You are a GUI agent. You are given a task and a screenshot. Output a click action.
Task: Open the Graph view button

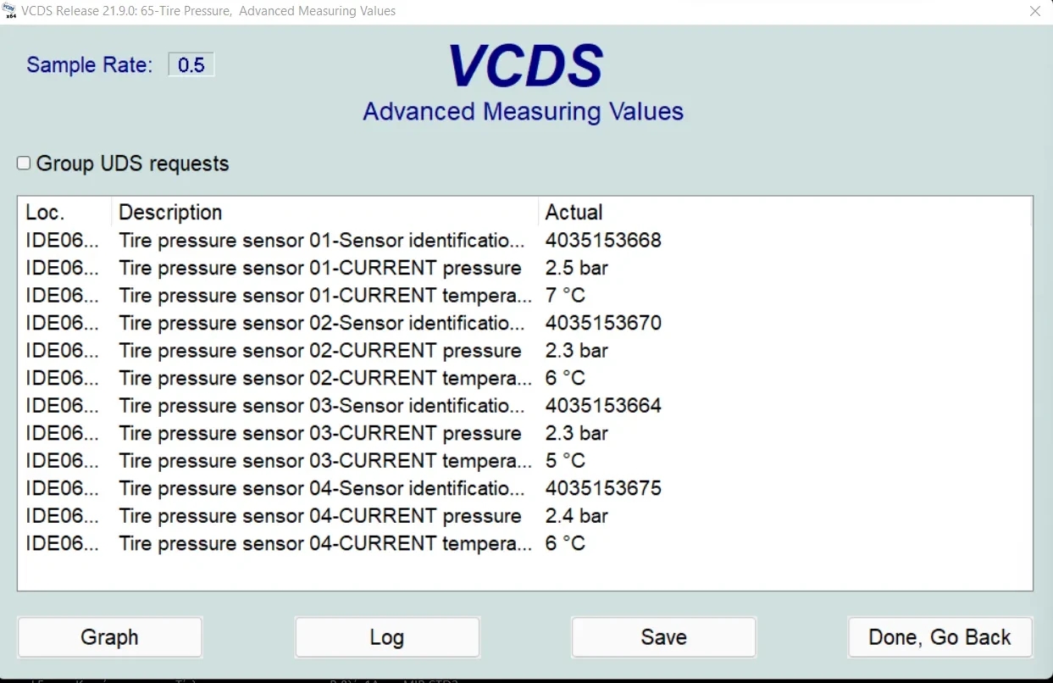(110, 637)
